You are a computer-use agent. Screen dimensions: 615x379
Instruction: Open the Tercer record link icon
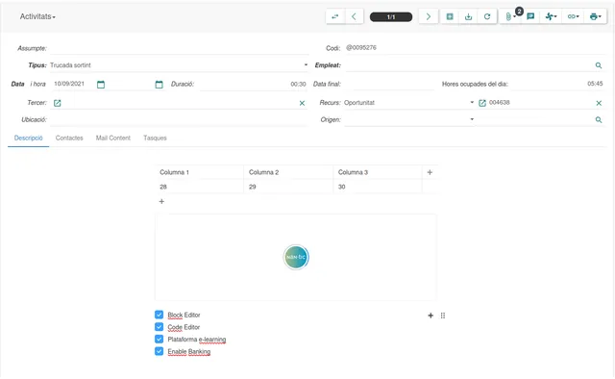point(58,103)
